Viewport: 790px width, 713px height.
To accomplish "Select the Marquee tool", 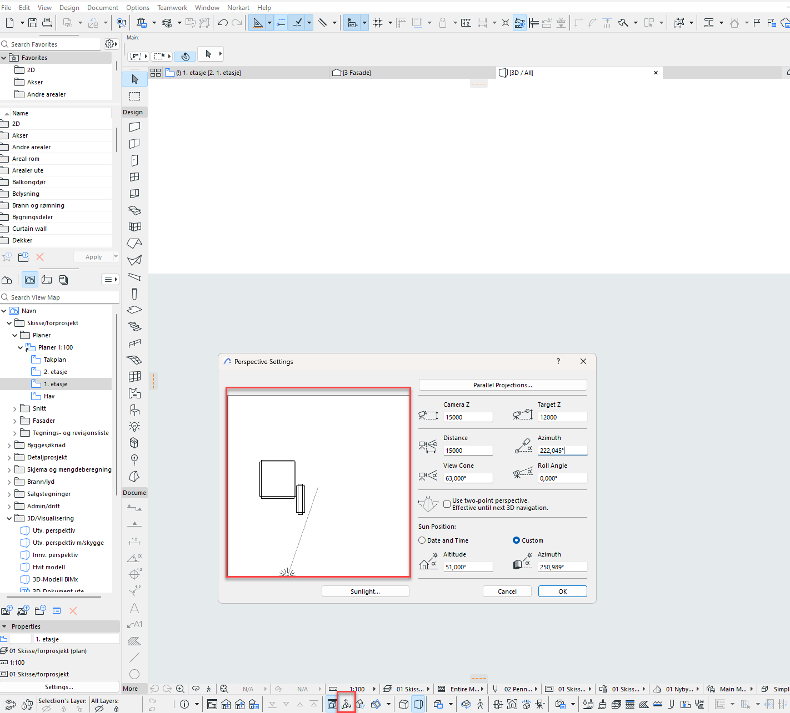I will point(134,96).
